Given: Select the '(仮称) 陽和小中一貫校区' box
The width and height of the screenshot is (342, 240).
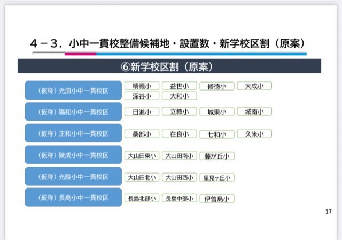Looking at the screenshot, I should [x=73, y=111].
